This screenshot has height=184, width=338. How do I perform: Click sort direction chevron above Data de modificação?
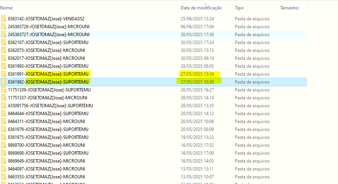point(205,4)
